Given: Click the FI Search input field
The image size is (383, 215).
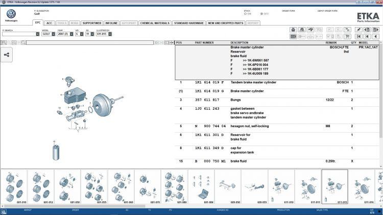Looking at the screenshot, I should 19,34.
